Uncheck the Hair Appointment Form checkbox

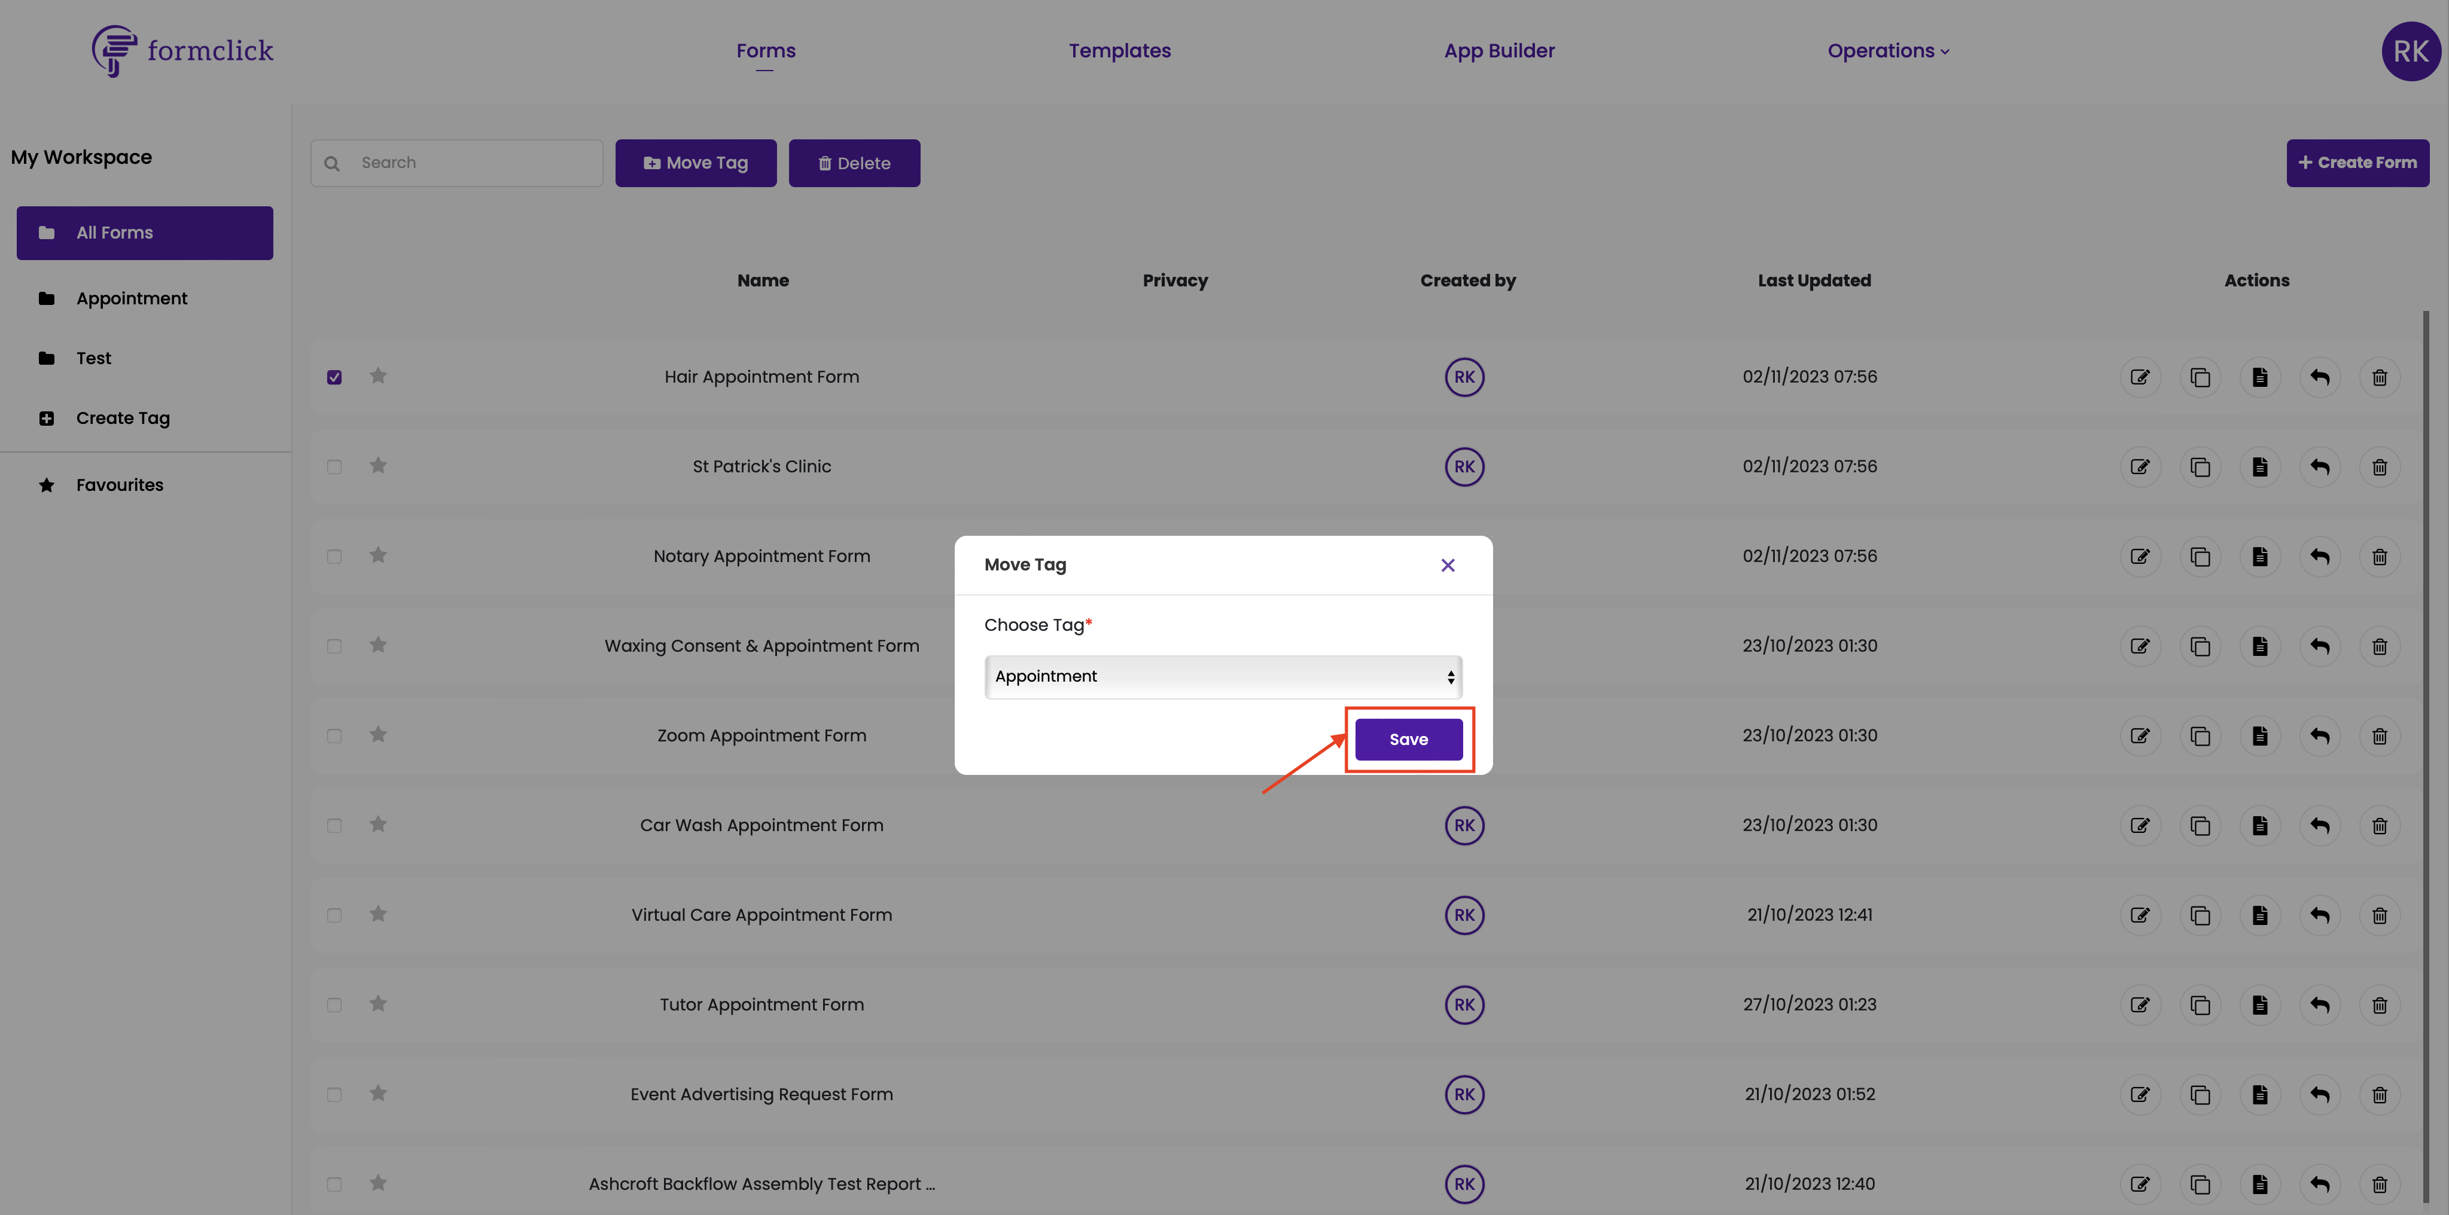(334, 377)
